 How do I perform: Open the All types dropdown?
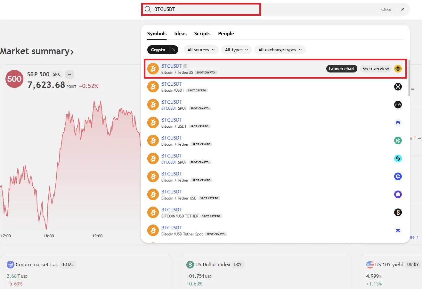tap(237, 50)
